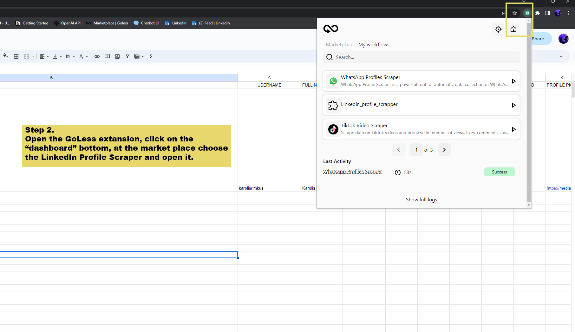Select the USERNAME header cell
Screen dimensions: 575x332
[x=269, y=85]
